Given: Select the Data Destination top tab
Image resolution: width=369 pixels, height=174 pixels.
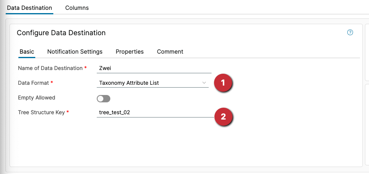Looking at the screenshot, I should coord(30,8).
